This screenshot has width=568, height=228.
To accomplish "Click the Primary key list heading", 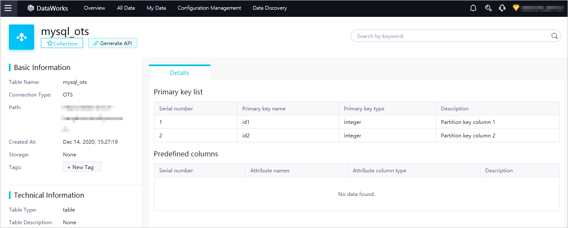I will 178,92.
